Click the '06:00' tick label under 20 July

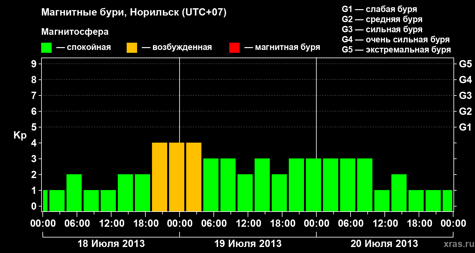point(351,224)
